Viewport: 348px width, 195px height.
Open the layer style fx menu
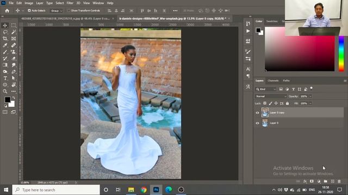click(x=305, y=181)
